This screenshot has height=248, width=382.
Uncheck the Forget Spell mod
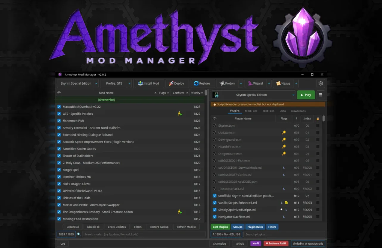click(x=59, y=170)
